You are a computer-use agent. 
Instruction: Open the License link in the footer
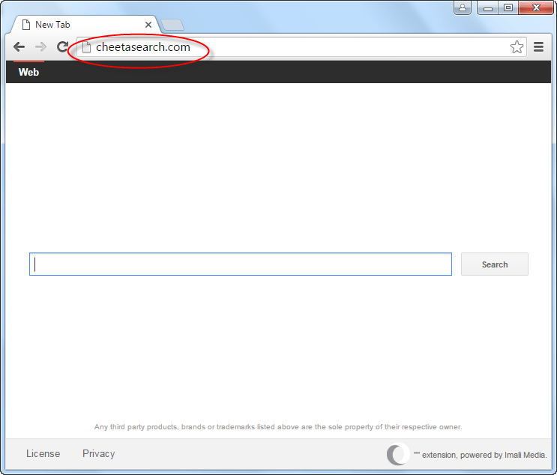pos(43,454)
